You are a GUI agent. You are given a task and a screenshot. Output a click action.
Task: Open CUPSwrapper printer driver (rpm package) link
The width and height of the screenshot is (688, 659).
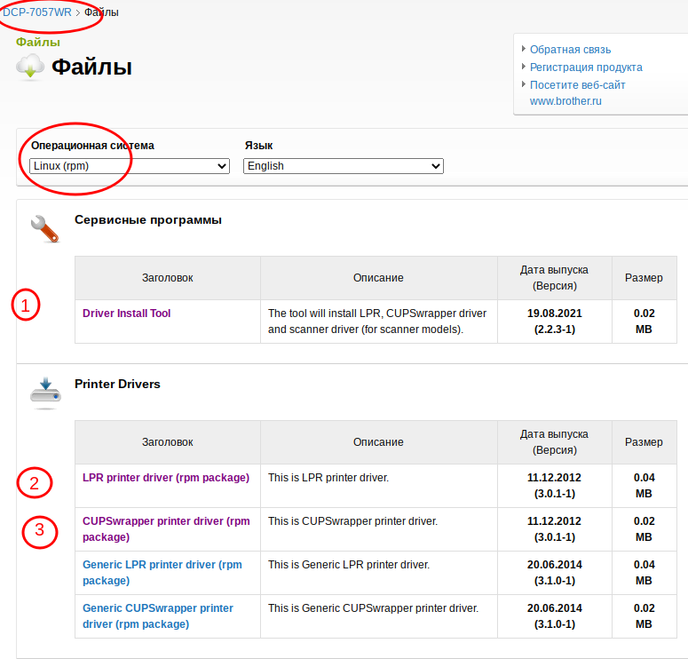[166, 528]
